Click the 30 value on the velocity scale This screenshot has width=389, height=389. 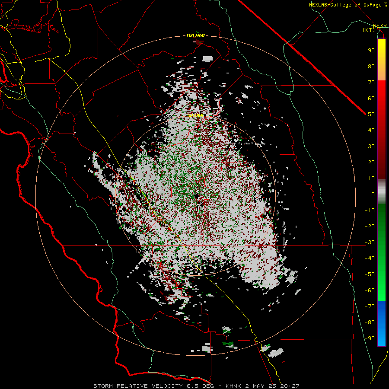point(371,147)
